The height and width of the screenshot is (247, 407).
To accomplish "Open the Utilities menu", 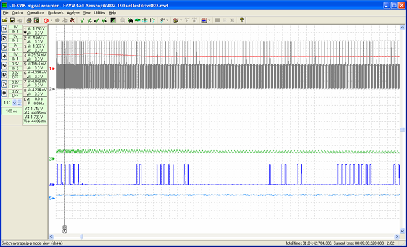I will click(99, 12).
